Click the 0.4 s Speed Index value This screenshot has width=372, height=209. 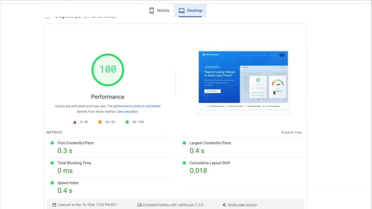click(x=65, y=191)
